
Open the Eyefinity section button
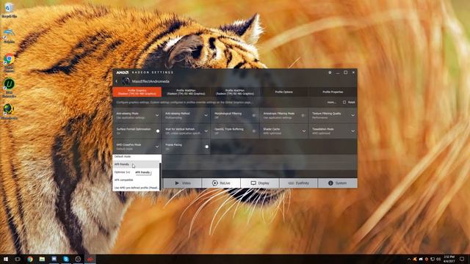(x=299, y=183)
